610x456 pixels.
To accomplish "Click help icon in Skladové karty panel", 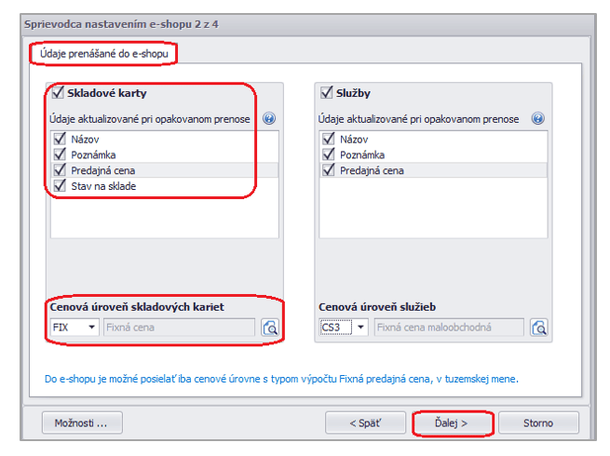I will coord(269,119).
